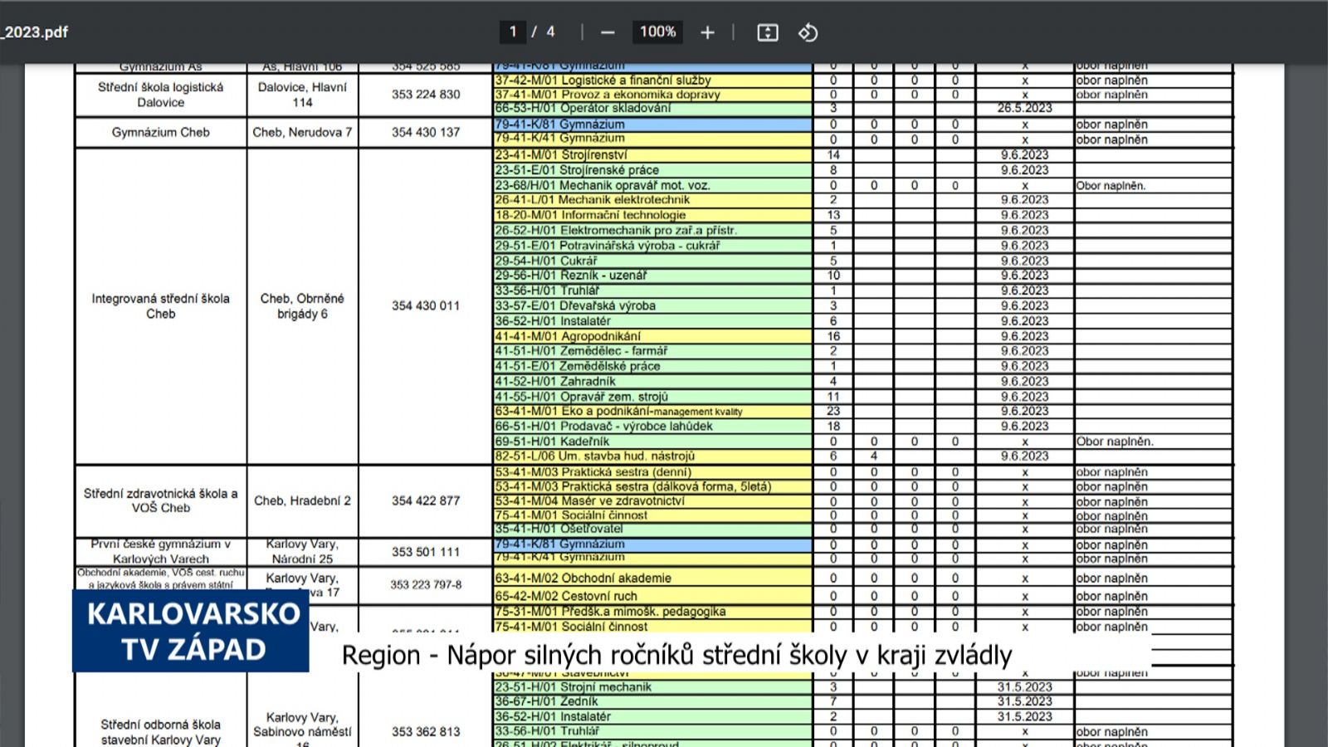Image resolution: width=1328 pixels, height=747 pixels.
Task: Select row '37-42-M/01 Logistické a finanční služby'
Action: click(652, 81)
